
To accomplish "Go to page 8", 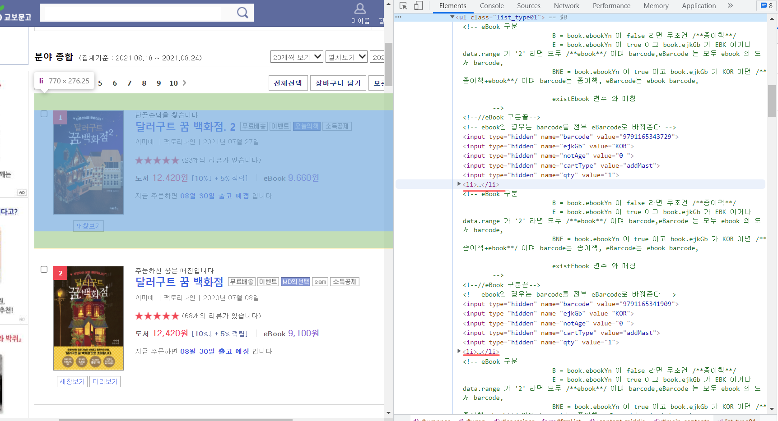I will 144,83.
